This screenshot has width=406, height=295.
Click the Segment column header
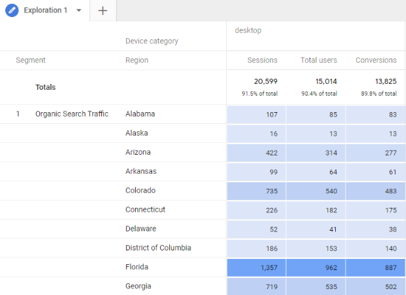click(x=31, y=60)
